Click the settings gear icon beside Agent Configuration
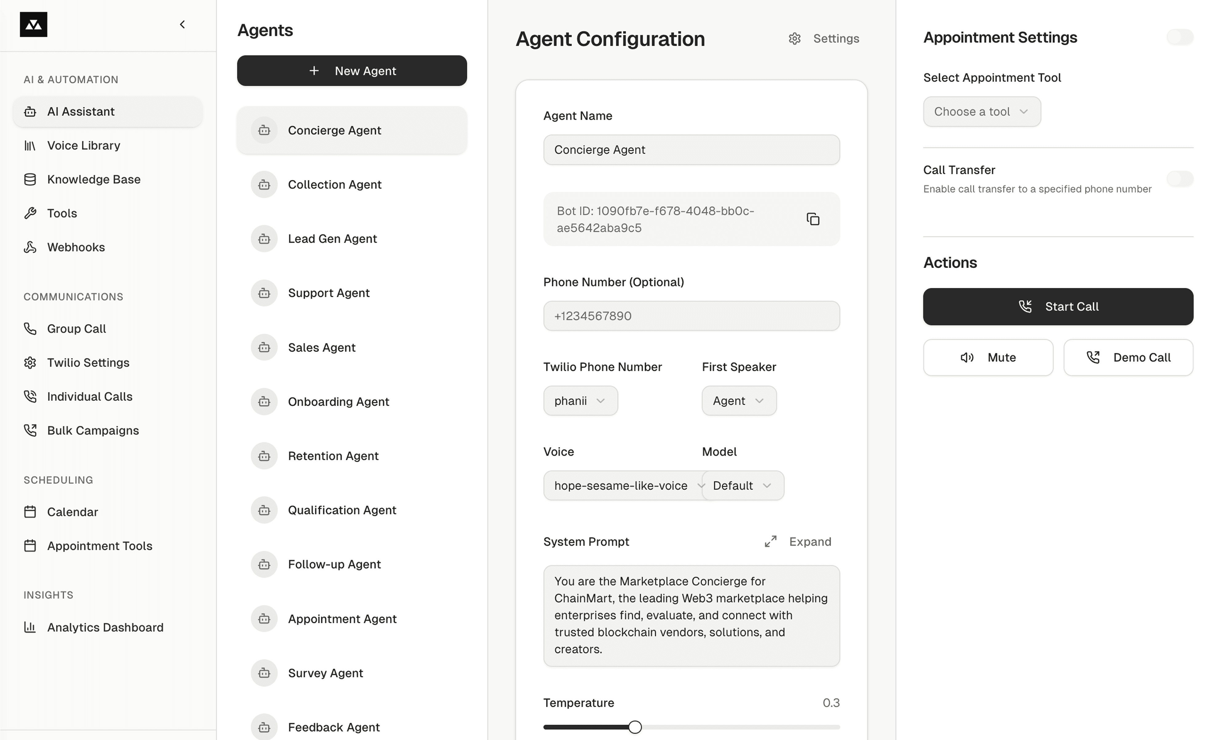The height and width of the screenshot is (740, 1217). point(794,38)
